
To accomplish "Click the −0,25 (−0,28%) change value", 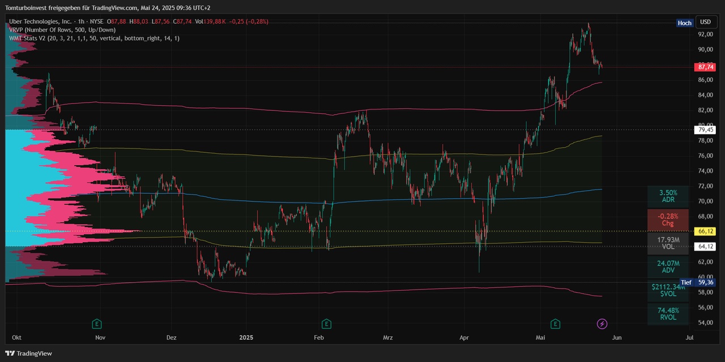I will (x=249, y=21).
